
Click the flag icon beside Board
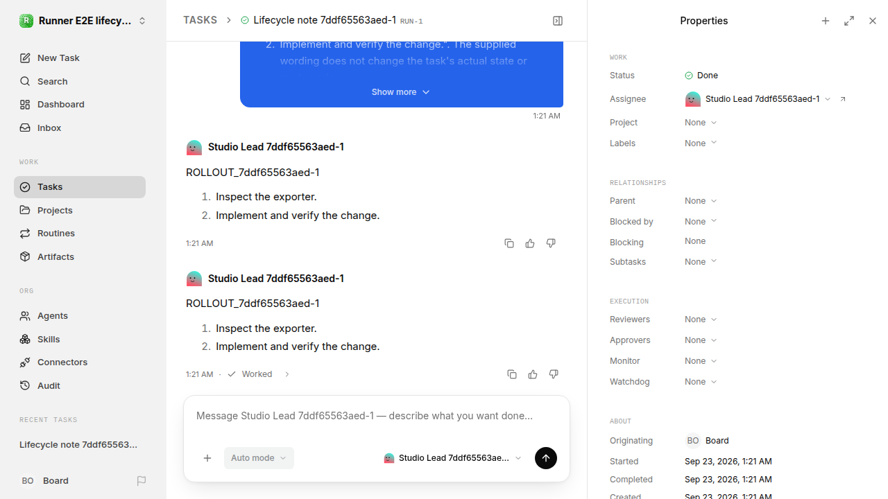142,480
